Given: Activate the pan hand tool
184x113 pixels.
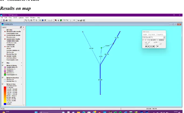Looking at the screenshot, I should 34,20.
